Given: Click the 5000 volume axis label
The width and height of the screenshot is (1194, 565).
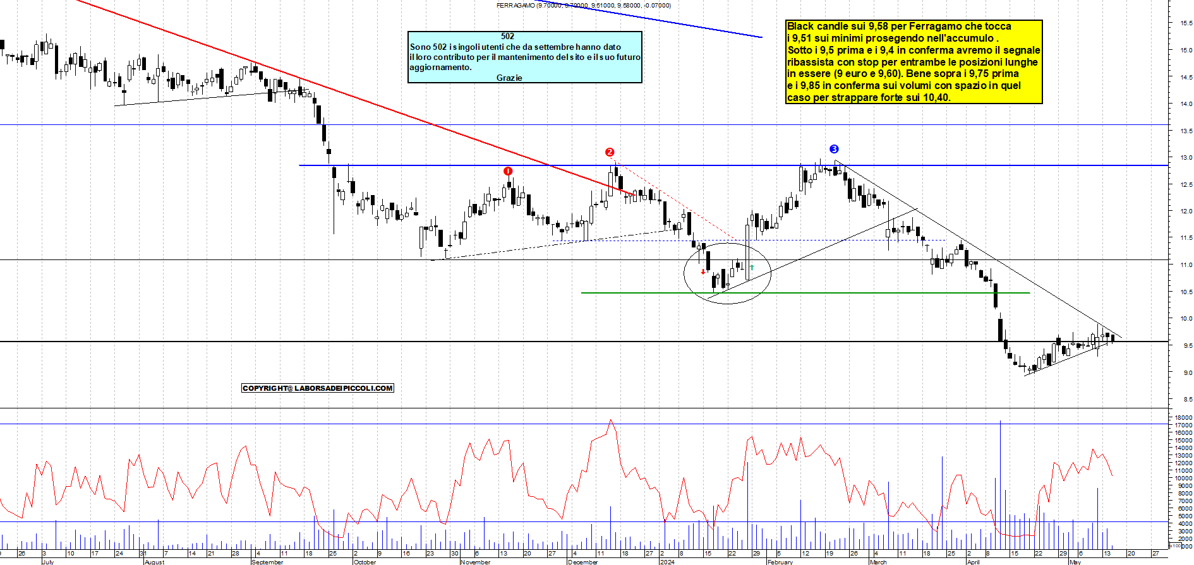Looking at the screenshot, I should point(1185,516).
